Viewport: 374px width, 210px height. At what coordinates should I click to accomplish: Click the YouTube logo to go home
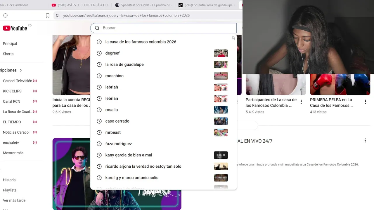coord(15,28)
